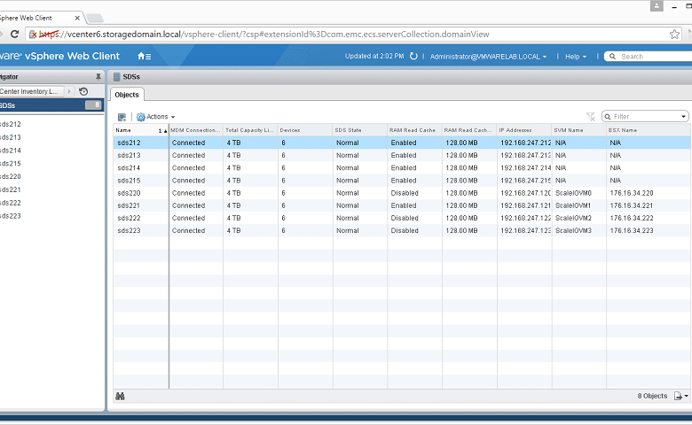Click the Connected cell for sds215
Image resolution: width=692 pixels, height=425 pixels.
click(188, 181)
